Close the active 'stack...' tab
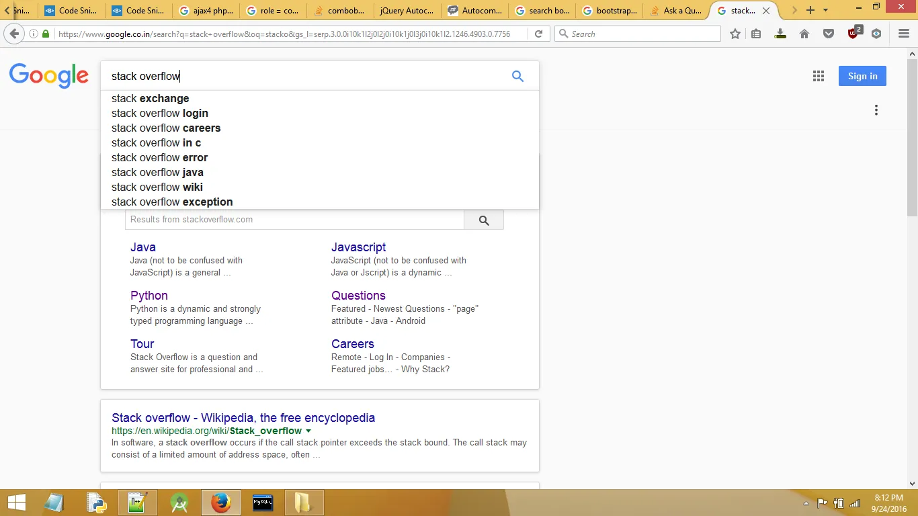Screen dimensions: 918x516 coord(766,11)
